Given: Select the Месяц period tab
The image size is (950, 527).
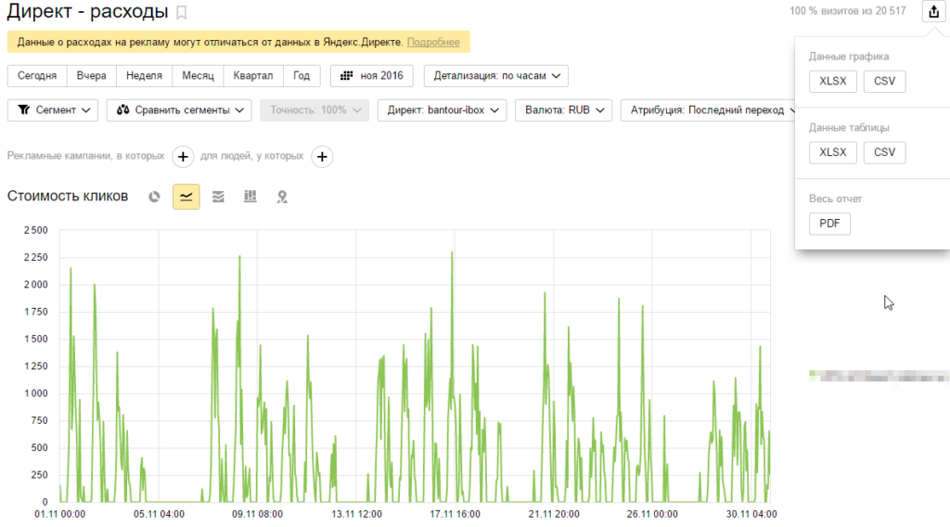Looking at the screenshot, I should (199, 76).
